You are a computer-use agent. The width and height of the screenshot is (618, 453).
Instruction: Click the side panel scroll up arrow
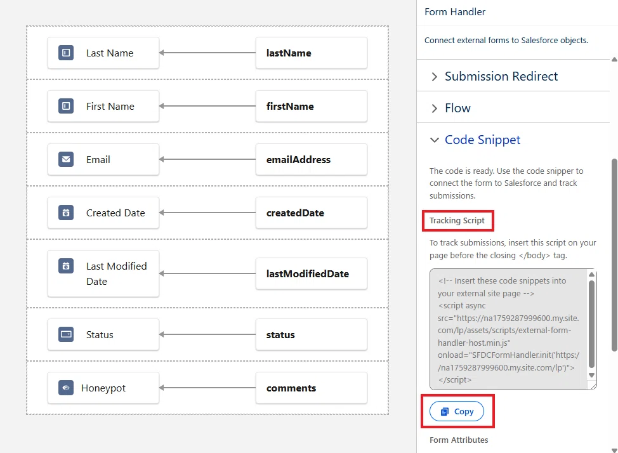(614, 60)
